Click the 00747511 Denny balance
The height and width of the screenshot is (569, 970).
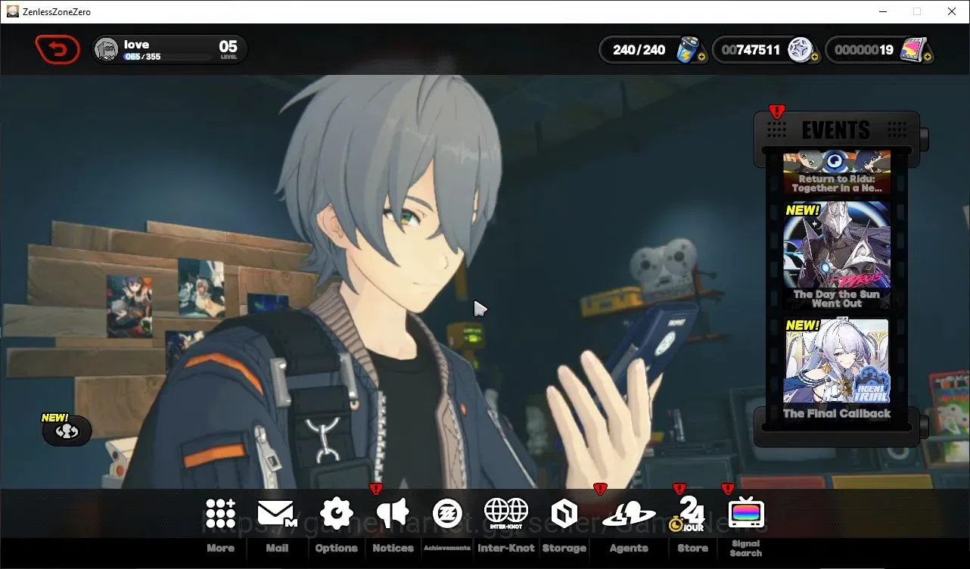(x=751, y=50)
